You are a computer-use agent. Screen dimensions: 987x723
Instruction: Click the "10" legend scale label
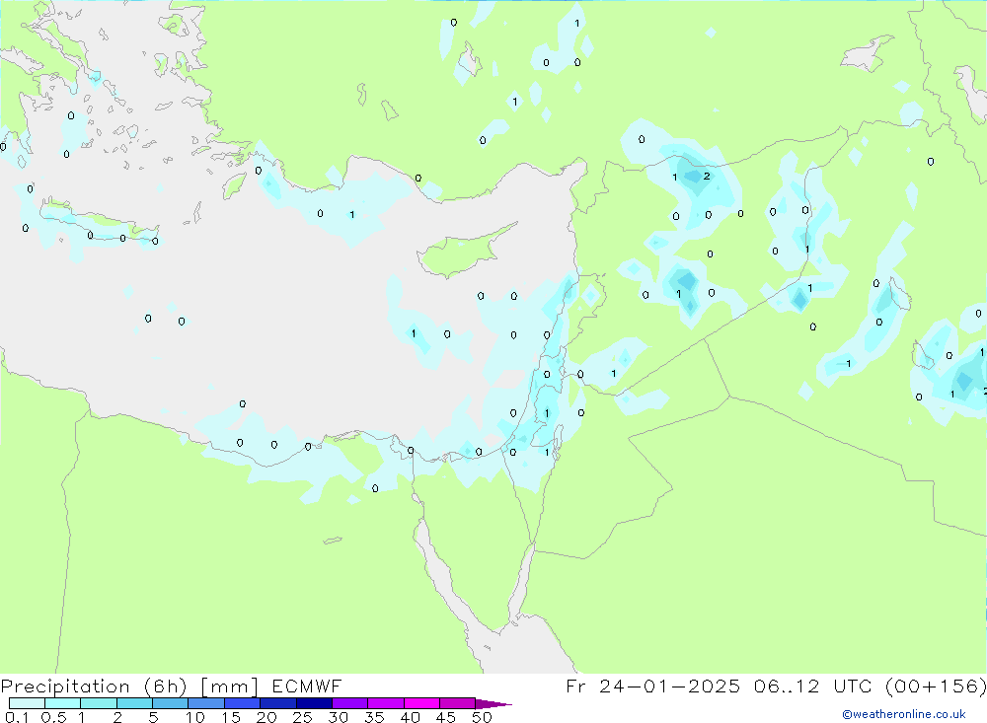pos(195,717)
